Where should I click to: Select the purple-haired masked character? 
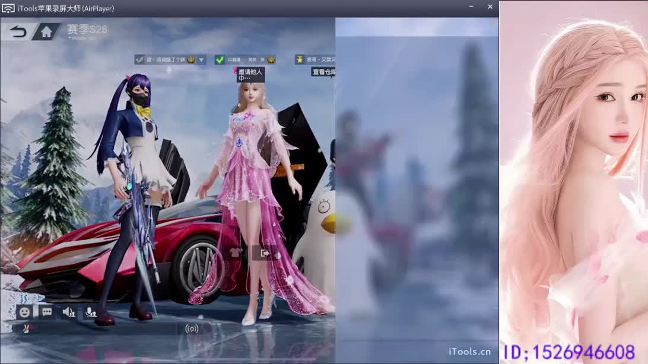click(x=131, y=198)
